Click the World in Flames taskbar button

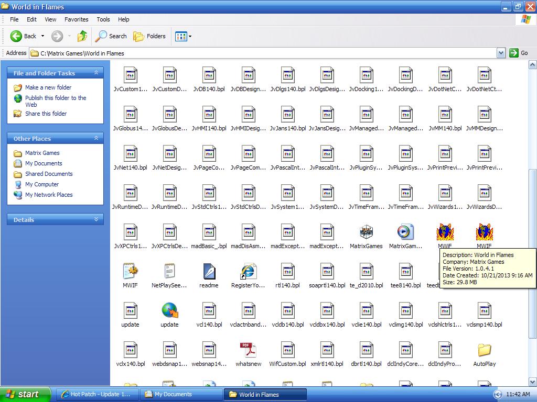[265, 394]
